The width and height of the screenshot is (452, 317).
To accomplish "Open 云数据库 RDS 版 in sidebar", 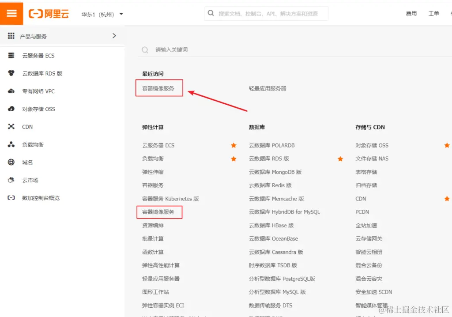I will (42, 74).
